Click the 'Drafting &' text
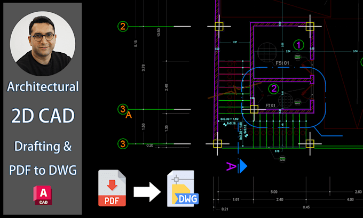Image resolution: width=363 pixels, height=218 pixels. pyautogui.click(x=43, y=147)
